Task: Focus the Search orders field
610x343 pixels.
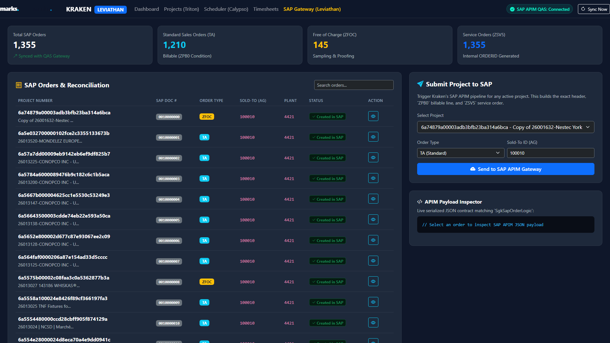Action: tap(354, 85)
